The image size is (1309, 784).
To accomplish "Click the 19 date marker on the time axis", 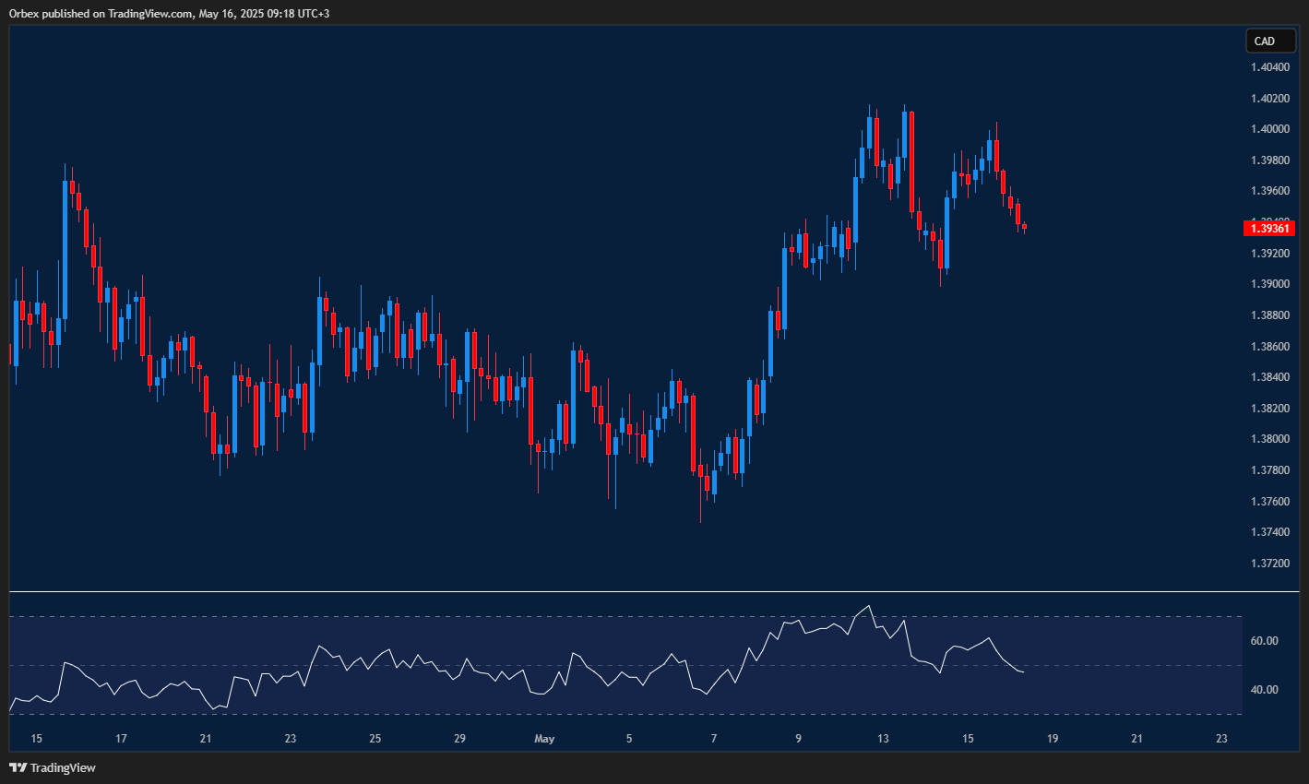I will pos(1052,739).
